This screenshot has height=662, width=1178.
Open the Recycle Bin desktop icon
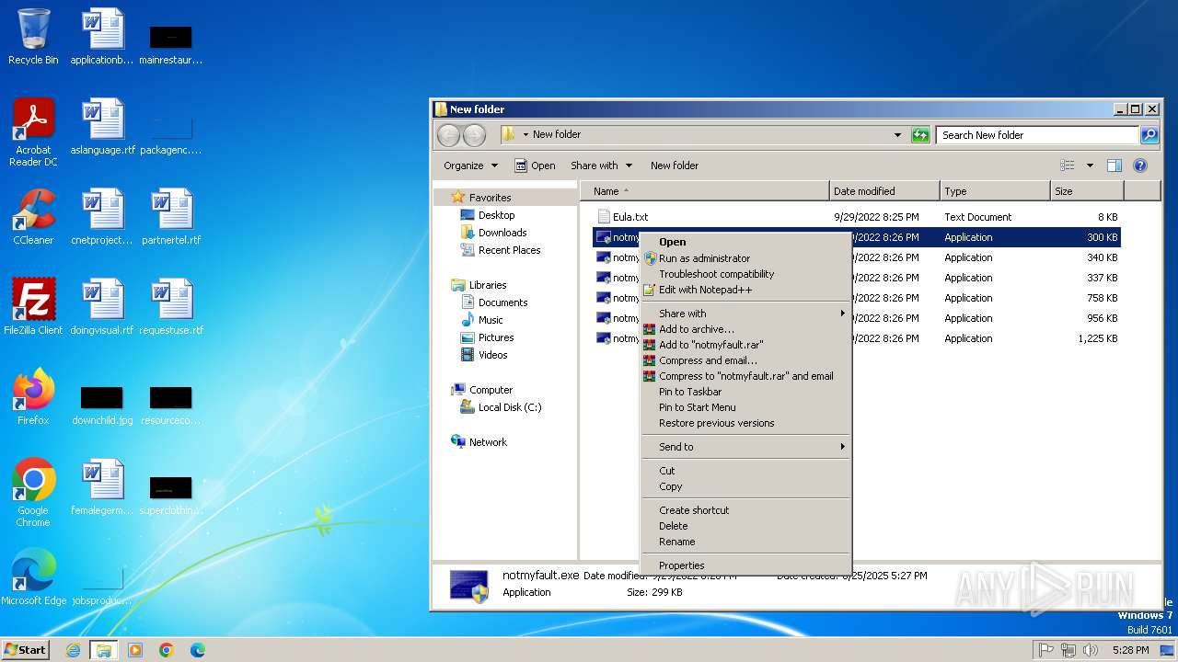[33, 37]
